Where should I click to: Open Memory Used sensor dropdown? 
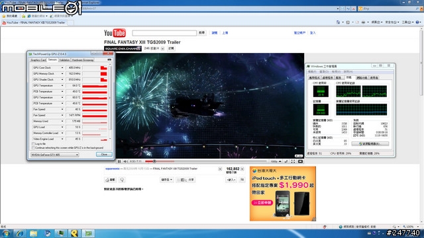pyautogui.click(x=62, y=121)
